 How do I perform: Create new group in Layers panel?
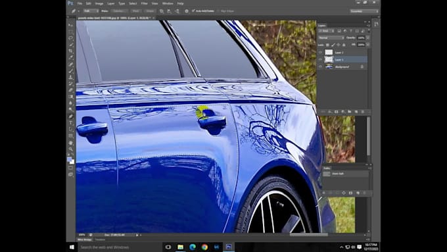click(x=350, y=112)
